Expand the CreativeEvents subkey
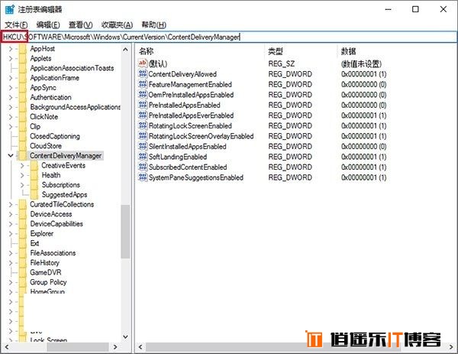Screen dimensions: 458x354 (23, 165)
